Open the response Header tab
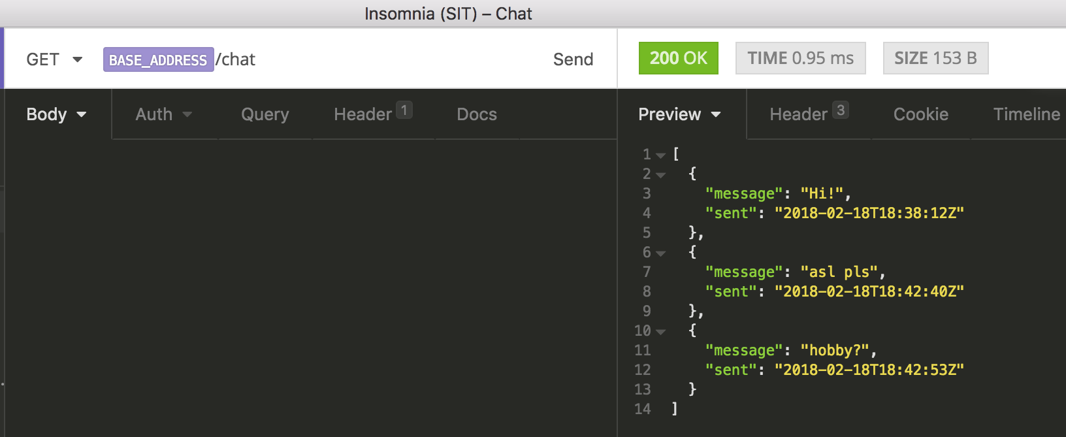The height and width of the screenshot is (437, 1066). [808, 114]
